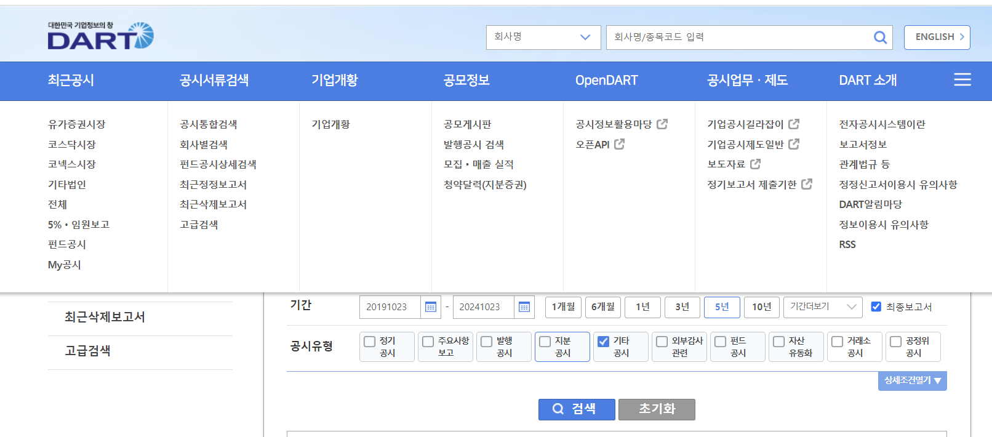This screenshot has width=992, height=437.
Task: Check the 지분공시 disclosure type
Action: 545,341
